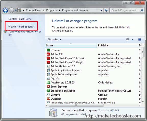Click the installed programs disc icon
The image size is (147, 121).
tap(53, 113)
